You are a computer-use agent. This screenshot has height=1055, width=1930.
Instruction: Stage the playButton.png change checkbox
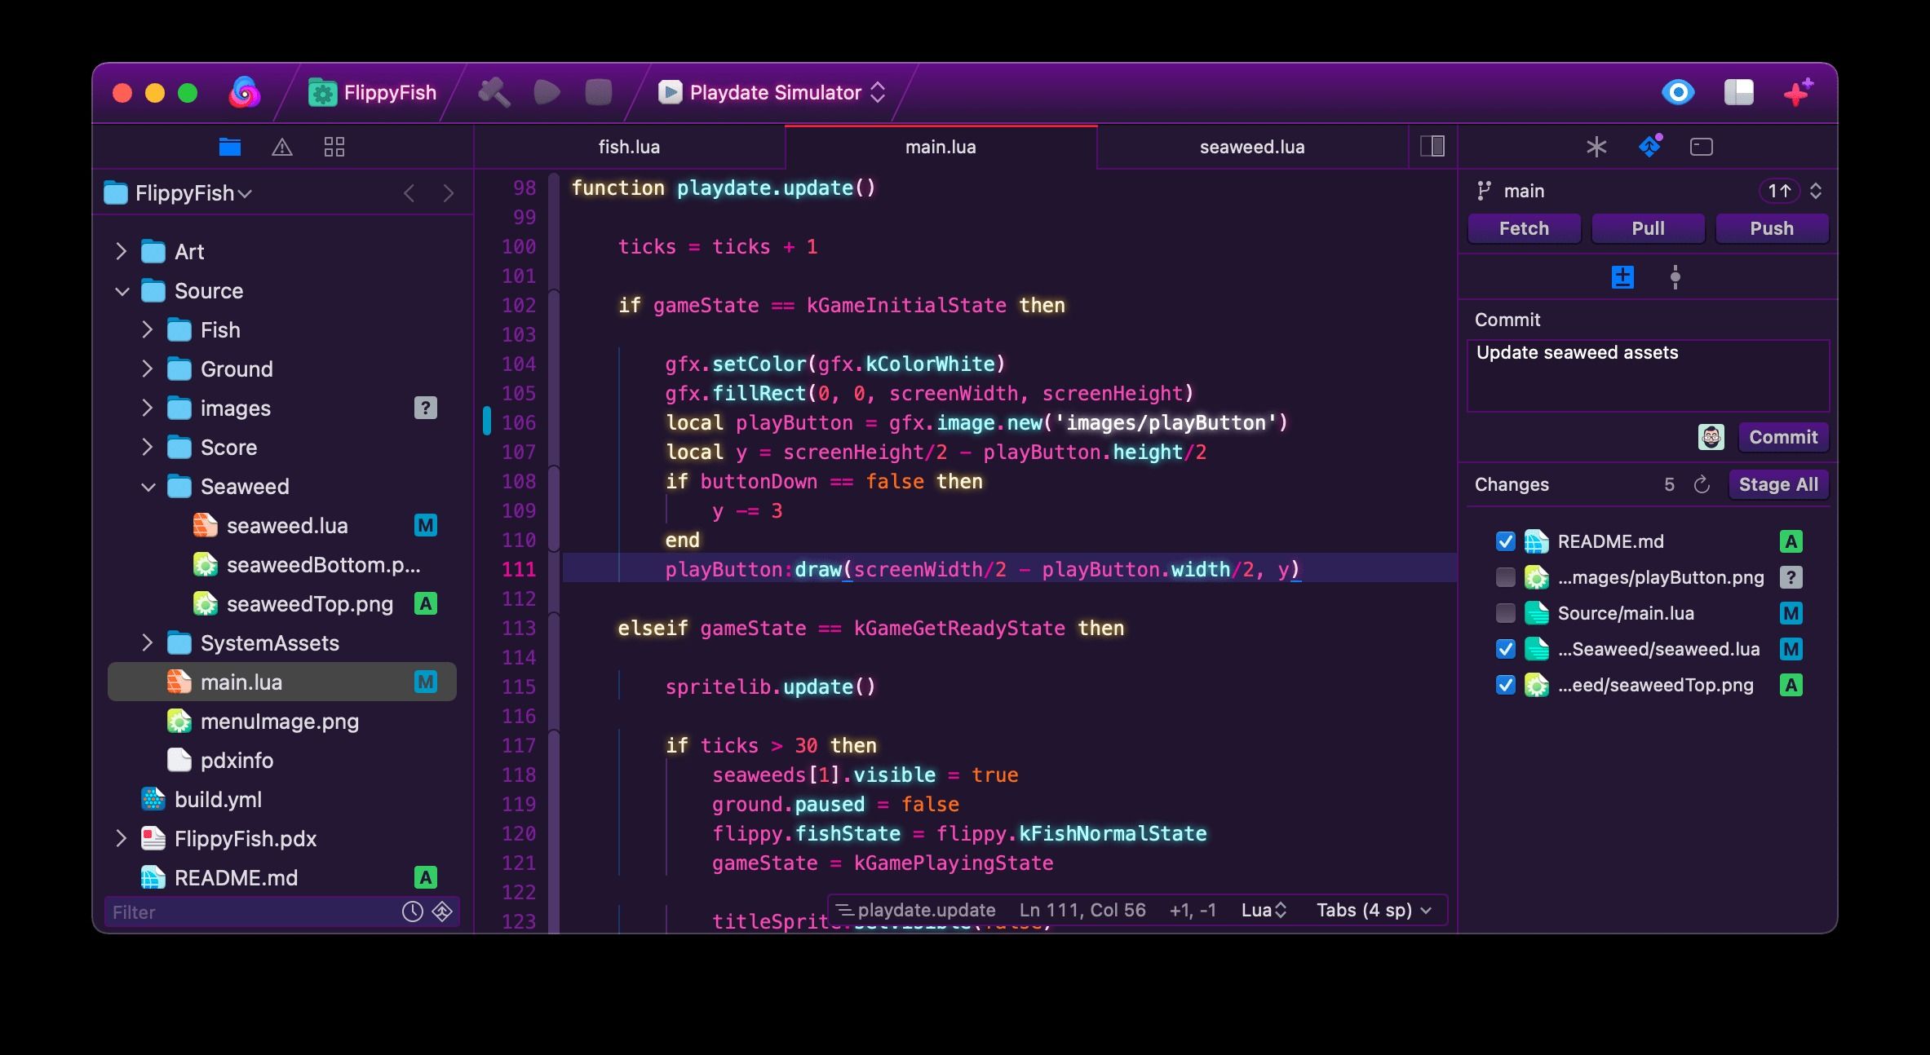(1506, 577)
